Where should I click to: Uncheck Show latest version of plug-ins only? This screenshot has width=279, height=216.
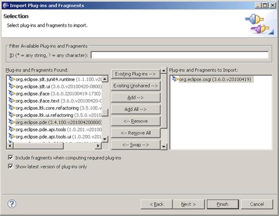(10, 167)
